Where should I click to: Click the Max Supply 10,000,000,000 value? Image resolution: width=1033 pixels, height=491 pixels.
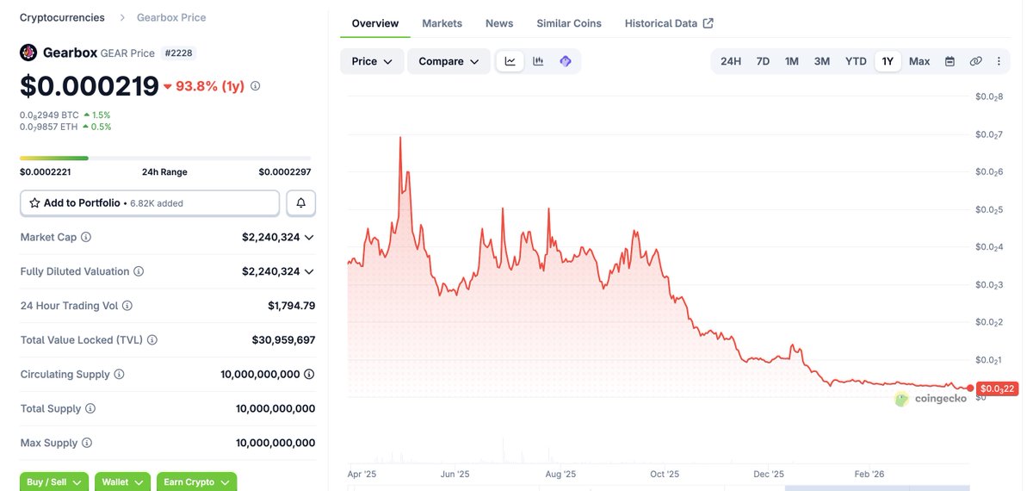275,444
